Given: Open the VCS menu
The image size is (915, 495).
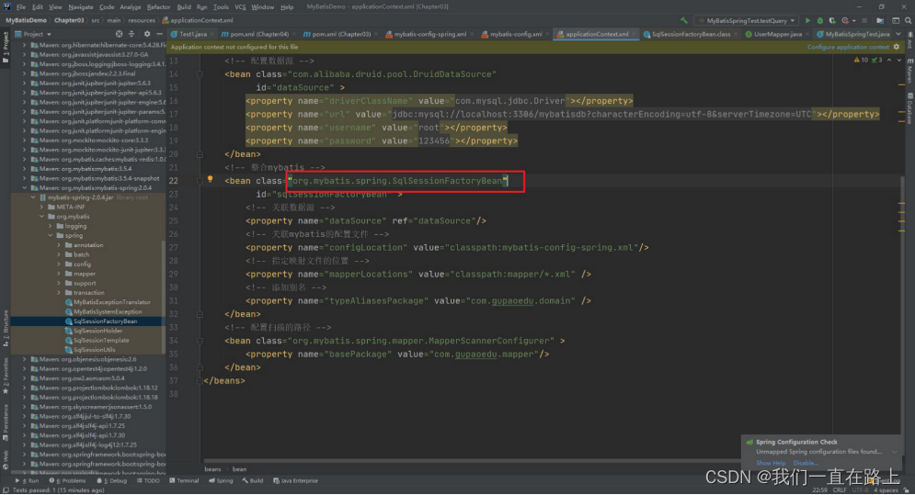Looking at the screenshot, I should point(240,7).
